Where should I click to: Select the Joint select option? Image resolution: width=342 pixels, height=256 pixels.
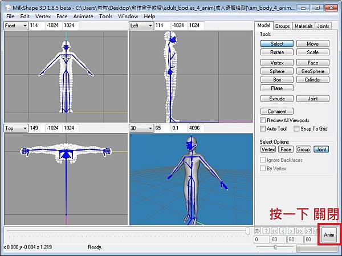(321, 149)
